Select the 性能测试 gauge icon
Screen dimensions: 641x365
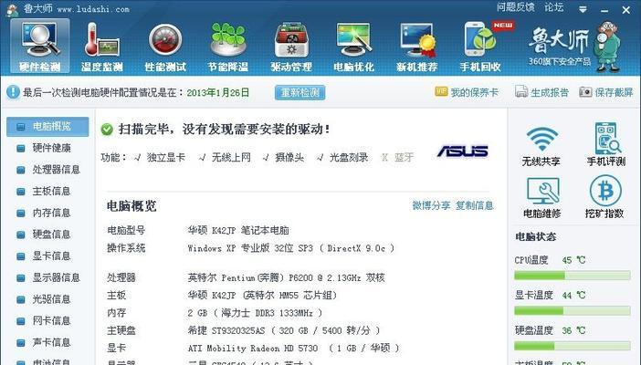(x=165, y=40)
